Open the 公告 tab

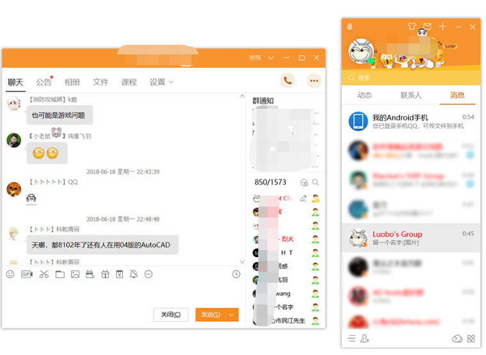coord(43,82)
